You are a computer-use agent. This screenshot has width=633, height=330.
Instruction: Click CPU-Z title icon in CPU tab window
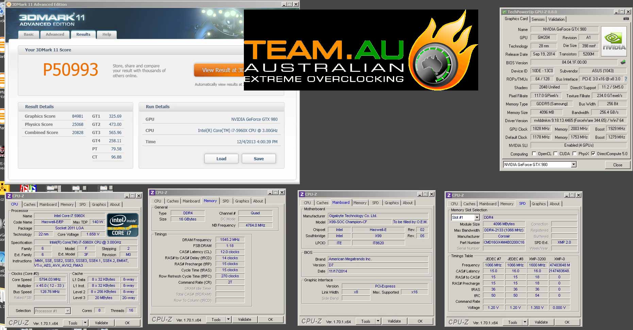click(x=9, y=196)
